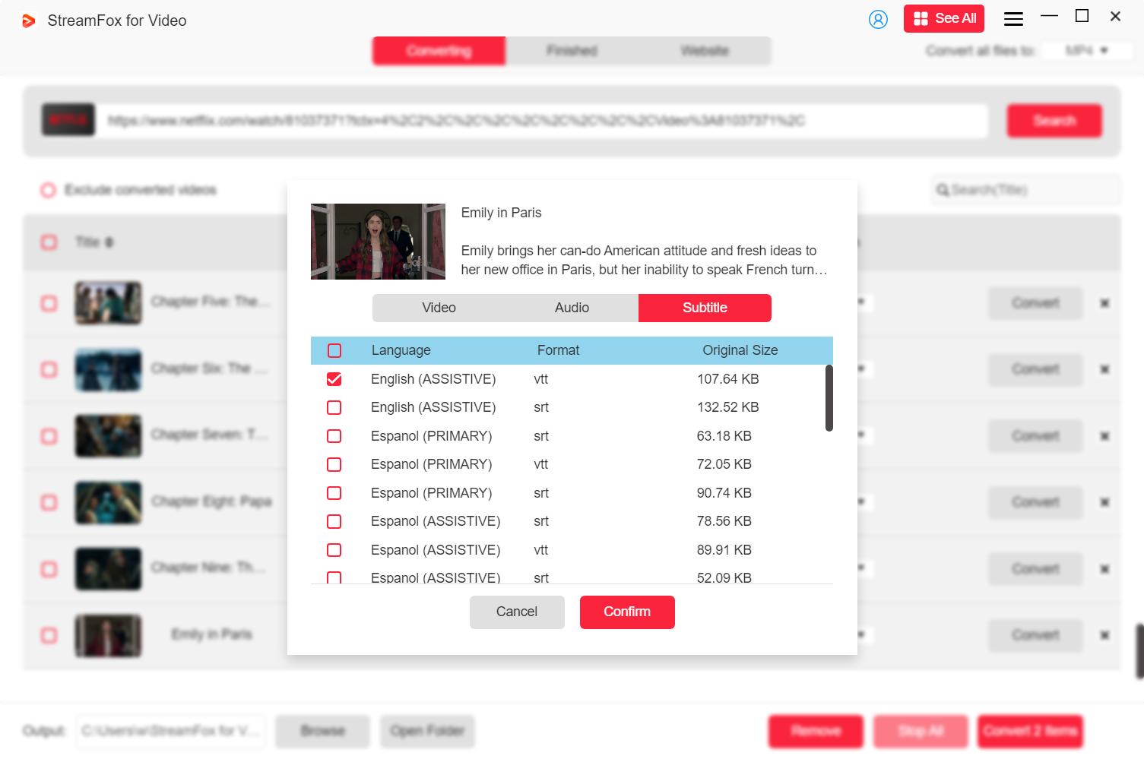Remove Chapter Seven row with X icon
The image size is (1144, 759).
click(x=1104, y=436)
